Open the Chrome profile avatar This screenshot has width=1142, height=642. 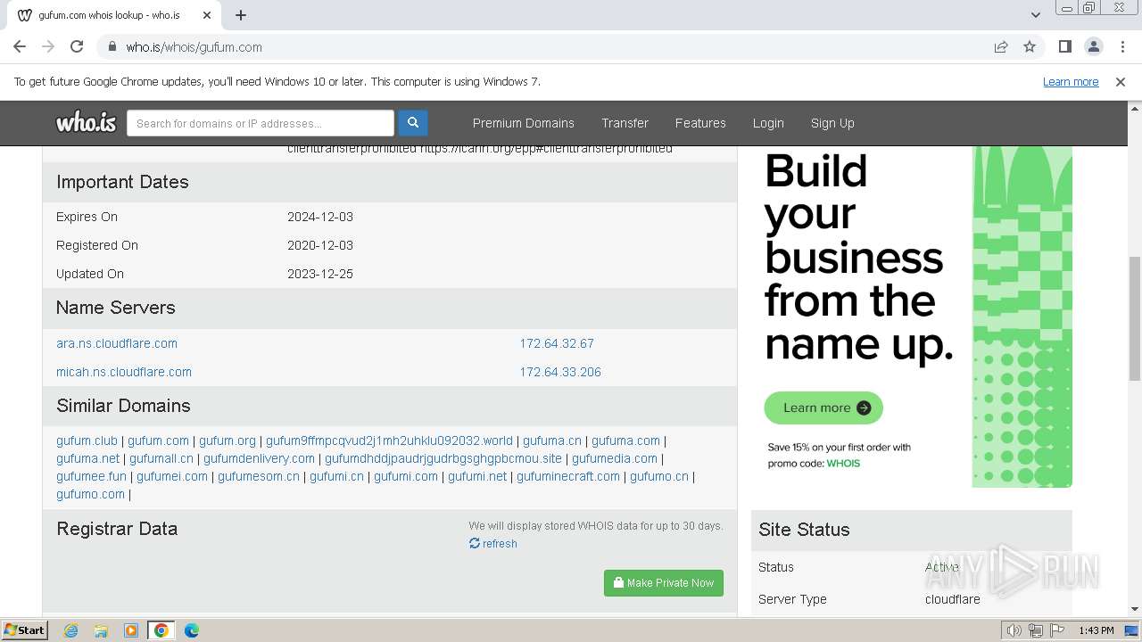[1093, 47]
